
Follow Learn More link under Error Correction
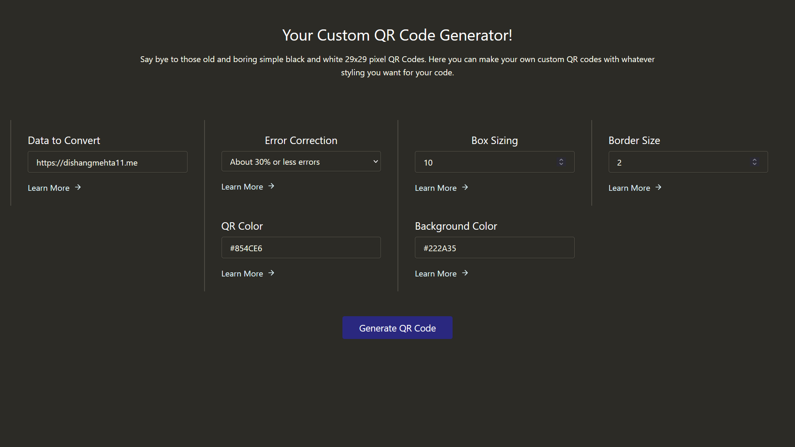[242, 187]
